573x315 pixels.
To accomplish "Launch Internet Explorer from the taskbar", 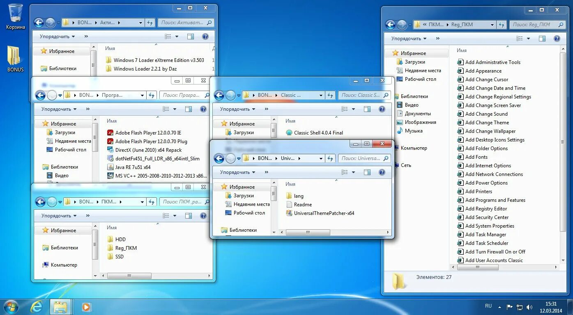I will tap(37, 307).
